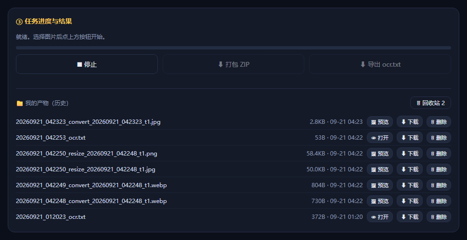Download the 20260921_042253_ocr.txt file

coord(410,138)
